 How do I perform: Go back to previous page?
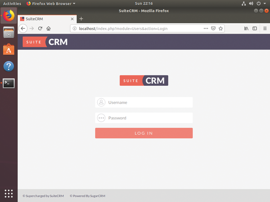point(23,29)
